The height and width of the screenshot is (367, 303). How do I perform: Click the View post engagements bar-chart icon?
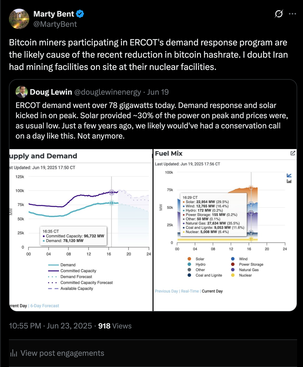[x=13, y=353]
